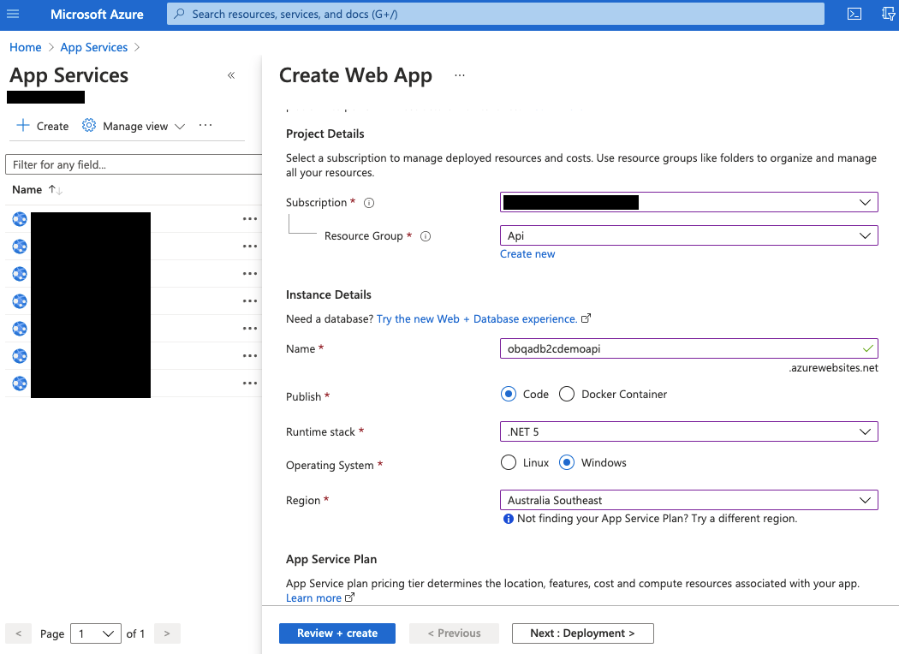Click Create new resource group link

[x=527, y=254]
